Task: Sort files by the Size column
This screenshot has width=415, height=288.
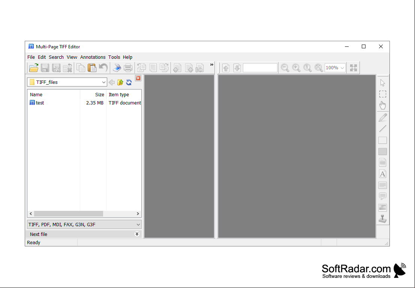Action: (x=93, y=94)
